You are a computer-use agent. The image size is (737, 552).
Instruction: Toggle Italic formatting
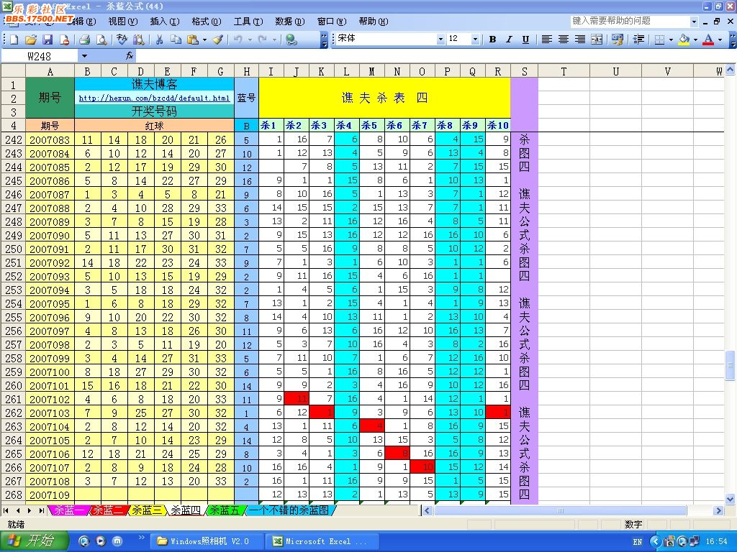(x=509, y=40)
